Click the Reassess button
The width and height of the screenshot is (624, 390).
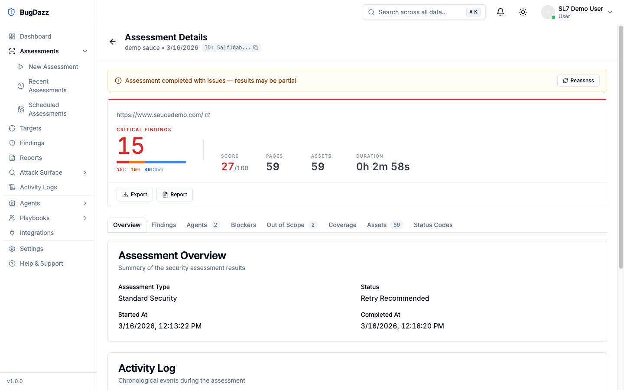[578, 81]
